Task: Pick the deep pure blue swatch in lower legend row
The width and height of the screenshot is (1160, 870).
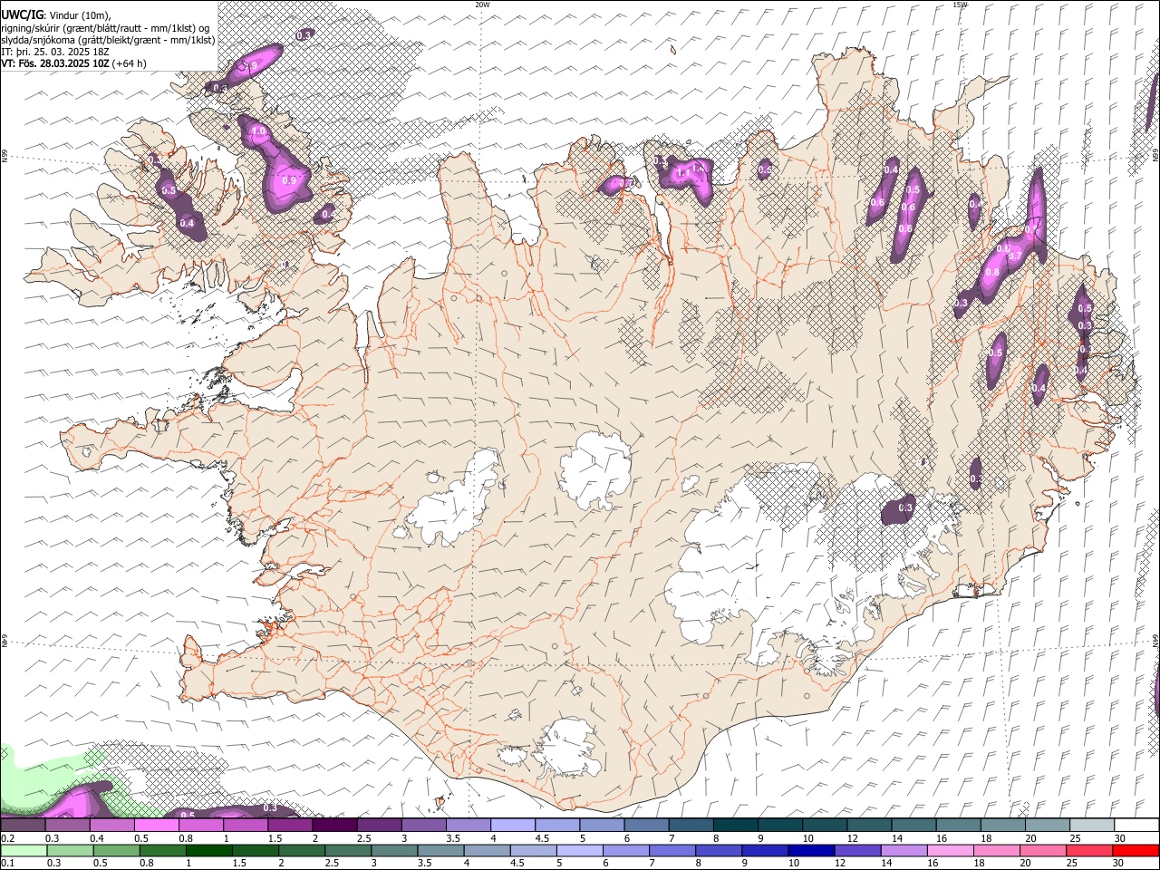Action: pos(811,850)
